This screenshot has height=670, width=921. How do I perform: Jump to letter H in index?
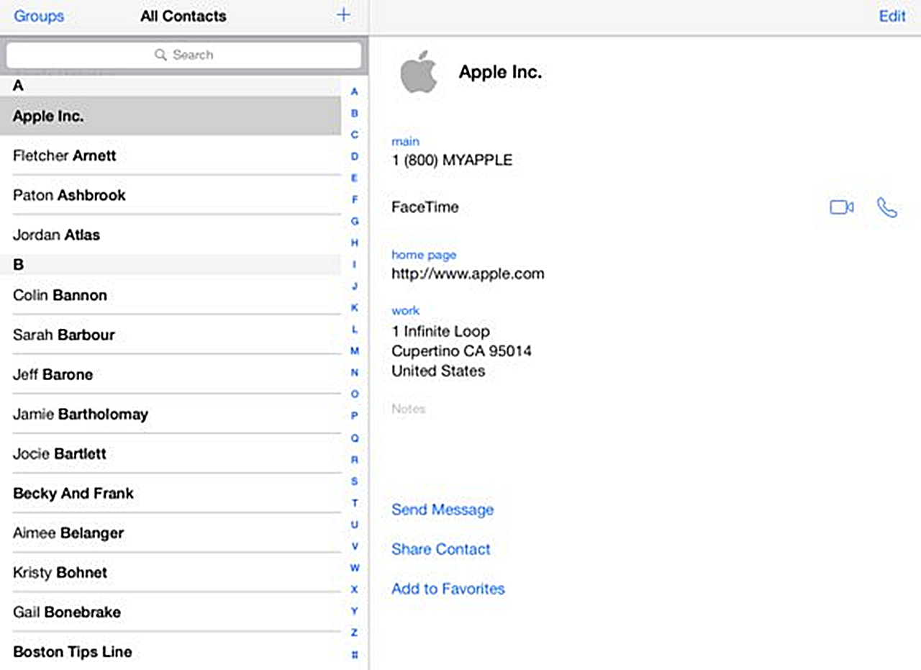(x=354, y=243)
